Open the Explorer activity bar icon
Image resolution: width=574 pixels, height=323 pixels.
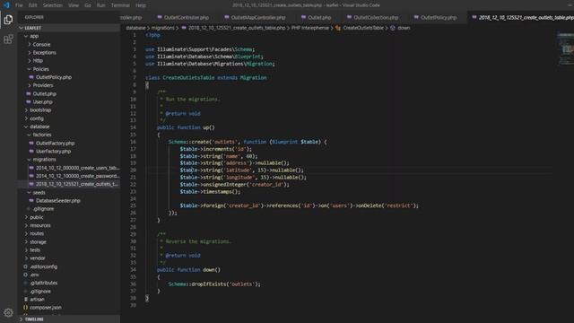tap(8, 19)
